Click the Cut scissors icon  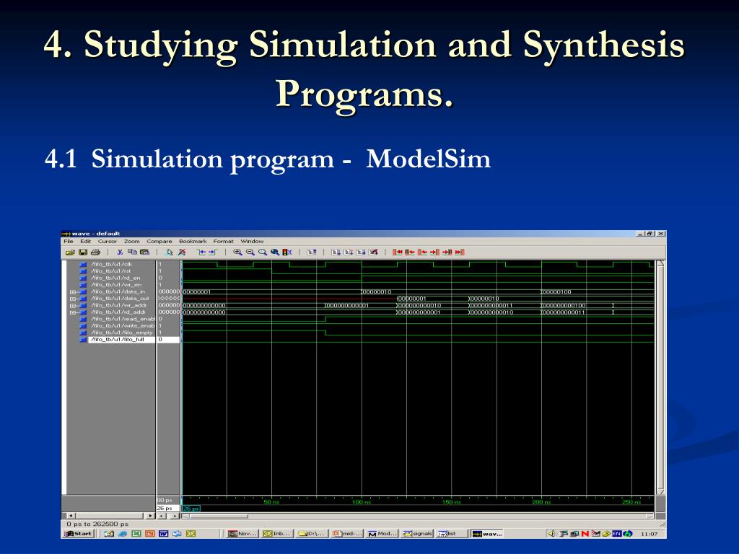coord(120,252)
